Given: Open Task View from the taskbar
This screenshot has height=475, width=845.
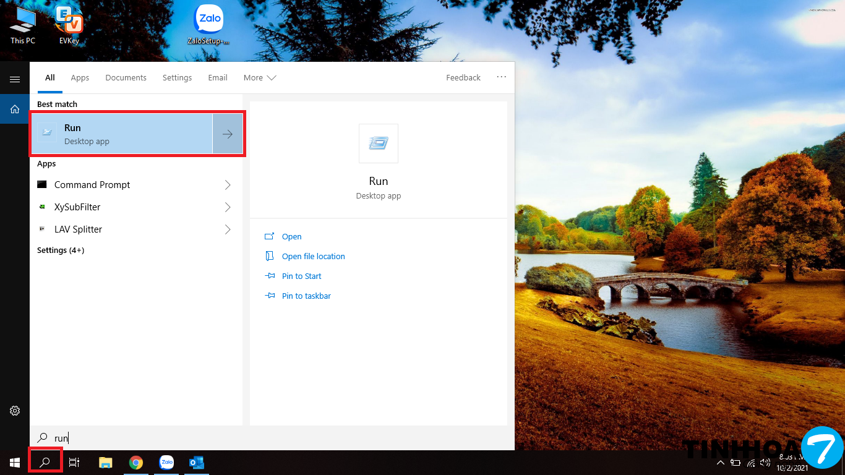Looking at the screenshot, I should pyautogui.click(x=74, y=462).
